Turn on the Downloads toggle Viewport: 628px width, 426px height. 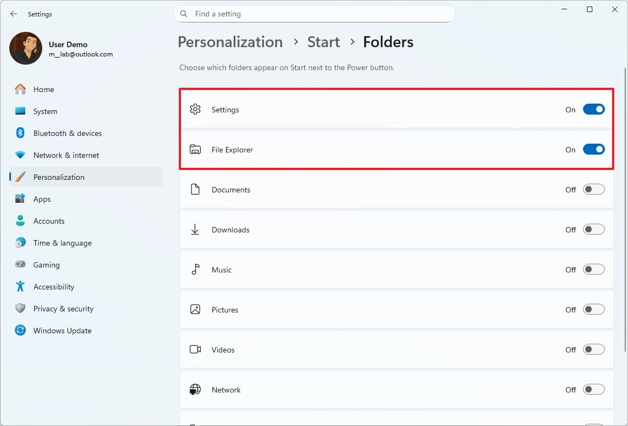click(593, 229)
